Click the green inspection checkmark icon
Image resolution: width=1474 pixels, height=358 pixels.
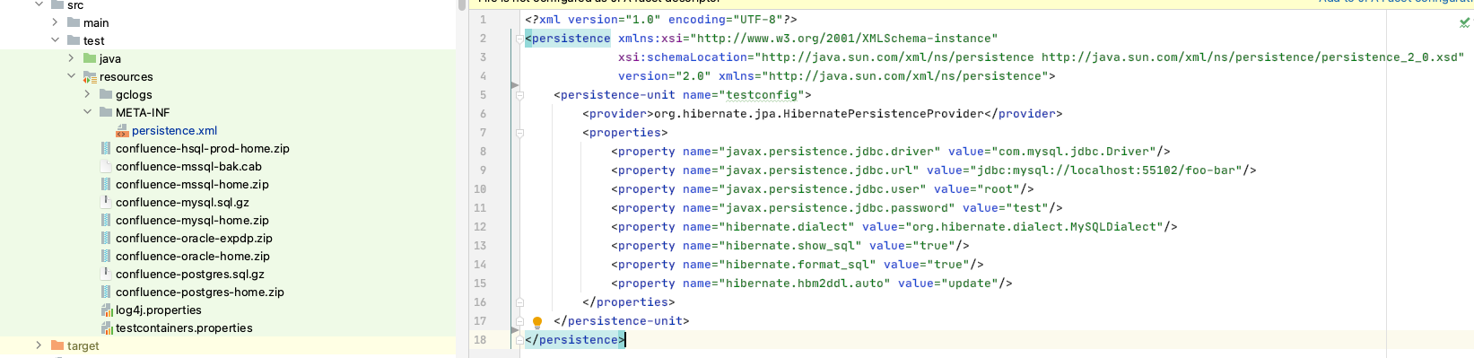tap(1464, 22)
